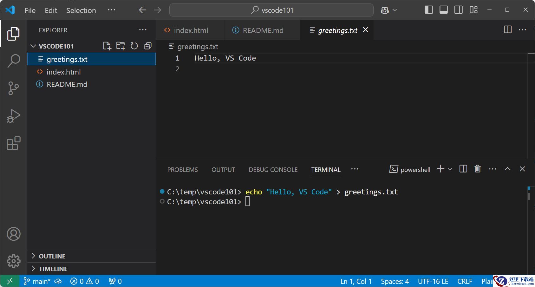Go forward with the right arrow
The image size is (535, 287).
point(157,10)
